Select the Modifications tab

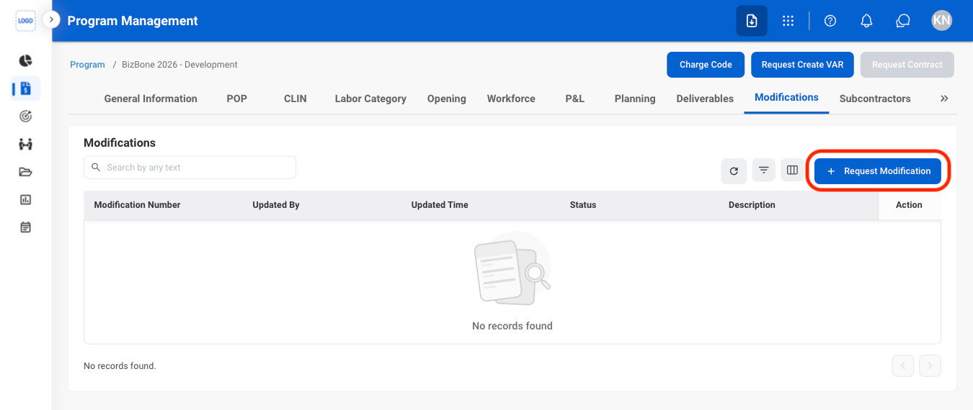786,97
